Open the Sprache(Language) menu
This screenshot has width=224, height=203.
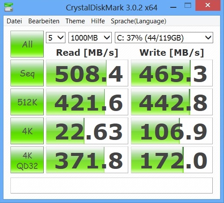click(139, 21)
